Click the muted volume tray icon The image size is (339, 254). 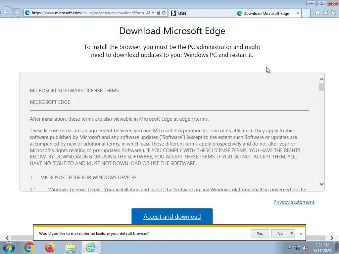(306, 248)
